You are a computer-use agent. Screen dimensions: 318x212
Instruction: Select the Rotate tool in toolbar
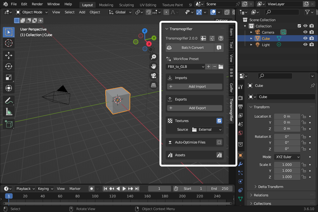[9, 66]
